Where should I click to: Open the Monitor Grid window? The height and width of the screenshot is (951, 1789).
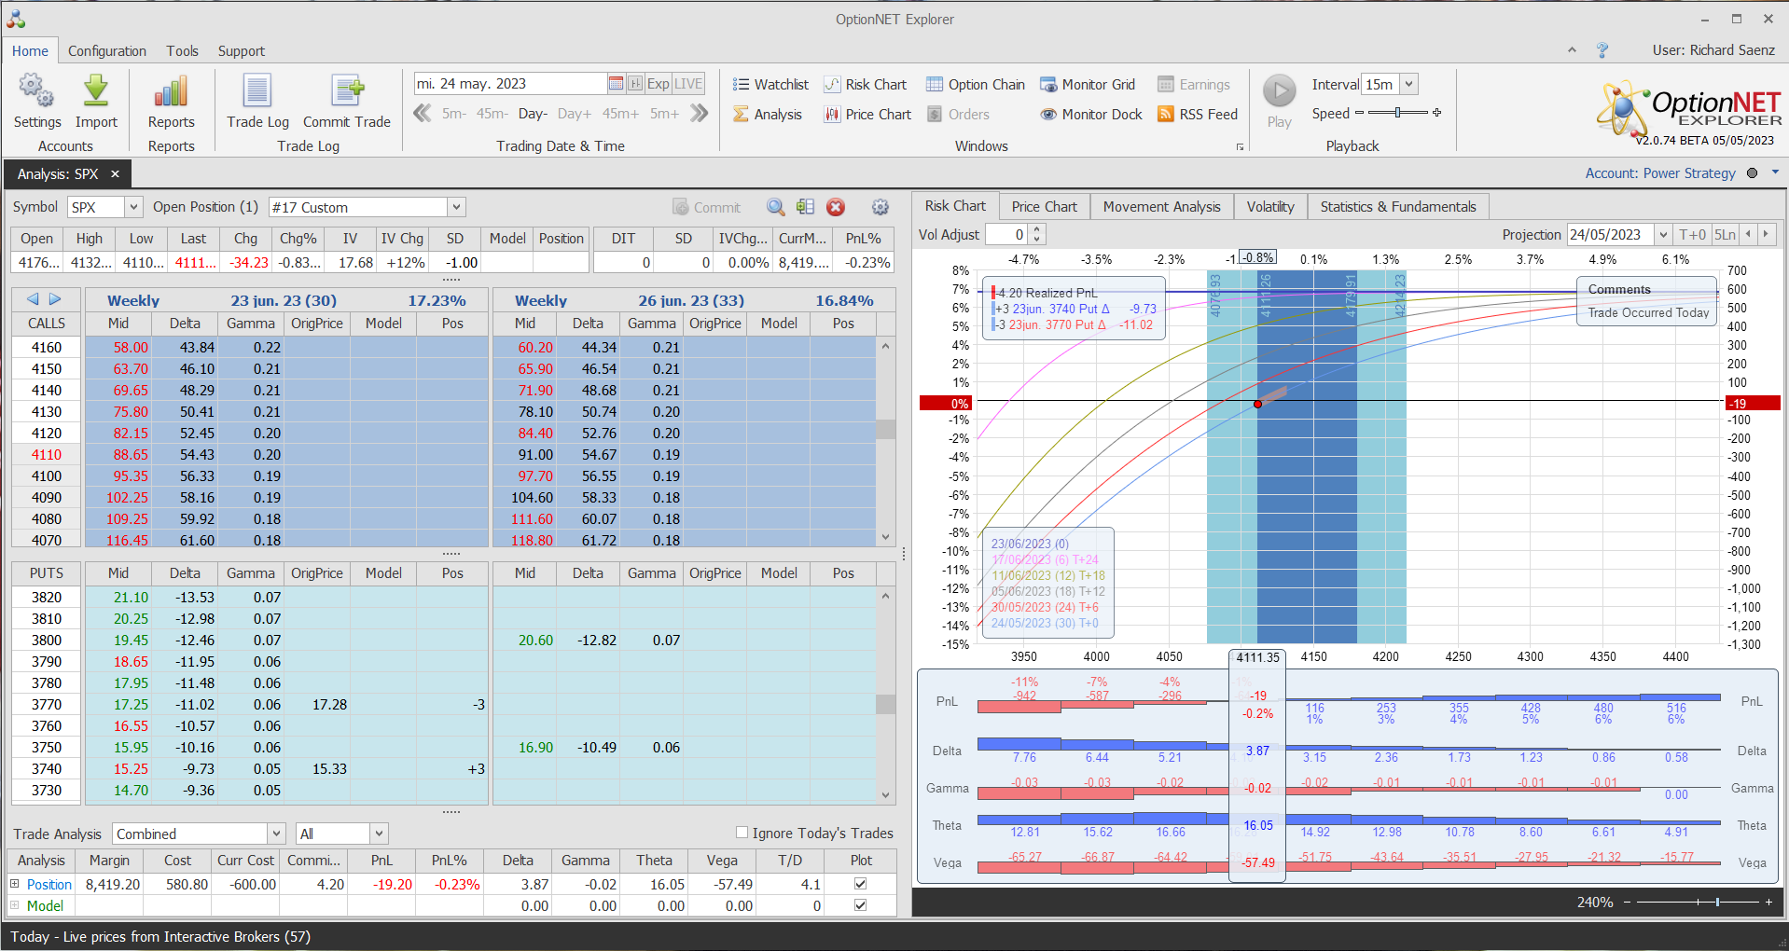[x=1088, y=85]
